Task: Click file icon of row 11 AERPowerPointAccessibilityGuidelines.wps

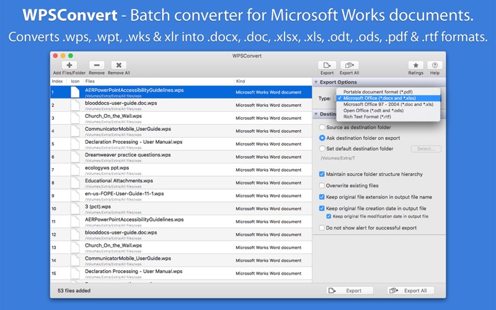Action: 75,222
